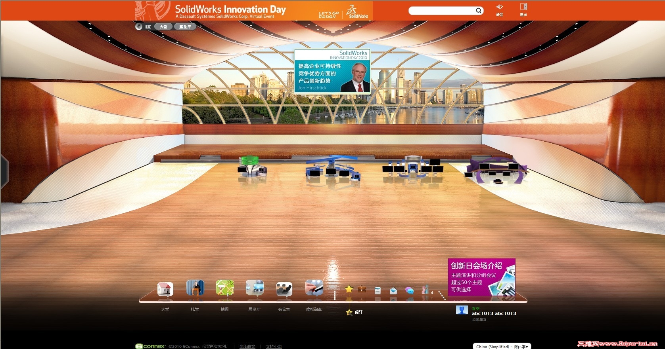Open the Jon Hirschtick keynote banner
This screenshot has width=665, height=349.
332,71
